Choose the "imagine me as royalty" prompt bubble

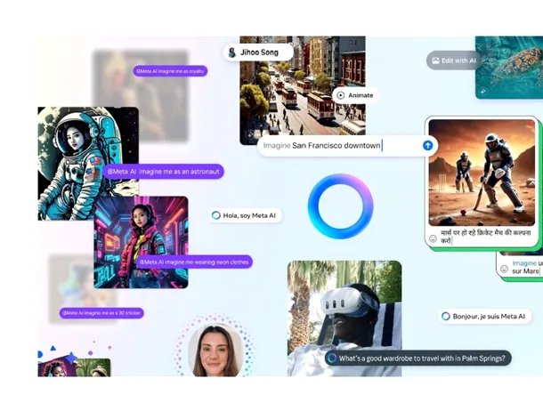coord(170,70)
